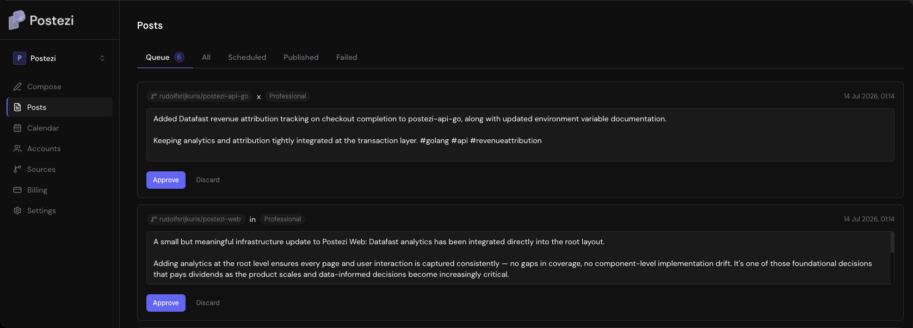Select the Queue tab
The height and width of the screenshot is (328, 913).
point(165,57)
